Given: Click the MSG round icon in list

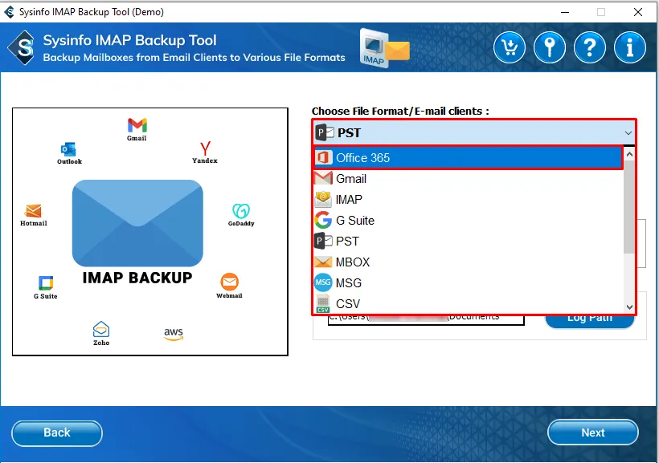Looking at the screenshot, I should 323,282.
